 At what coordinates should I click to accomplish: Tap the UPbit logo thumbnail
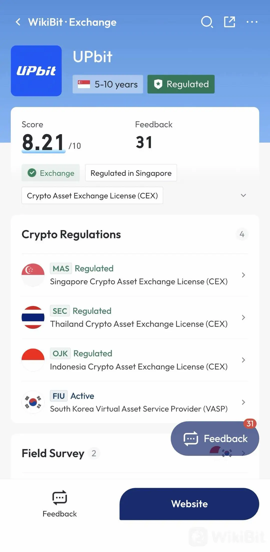pyautogui.click(x=36, y=71)
